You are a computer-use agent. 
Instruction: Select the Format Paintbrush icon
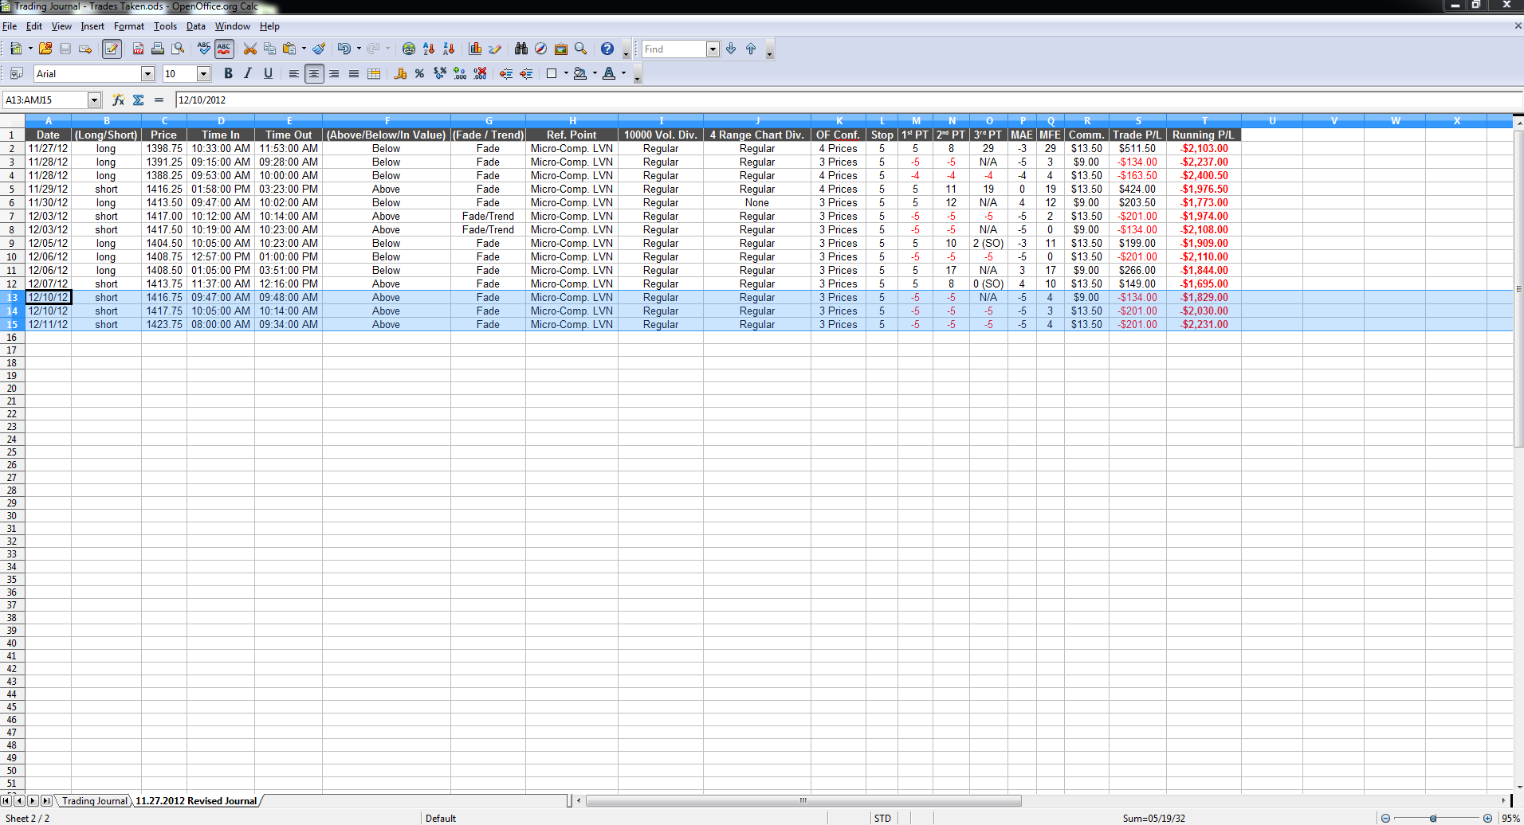[x=319, y=49]
